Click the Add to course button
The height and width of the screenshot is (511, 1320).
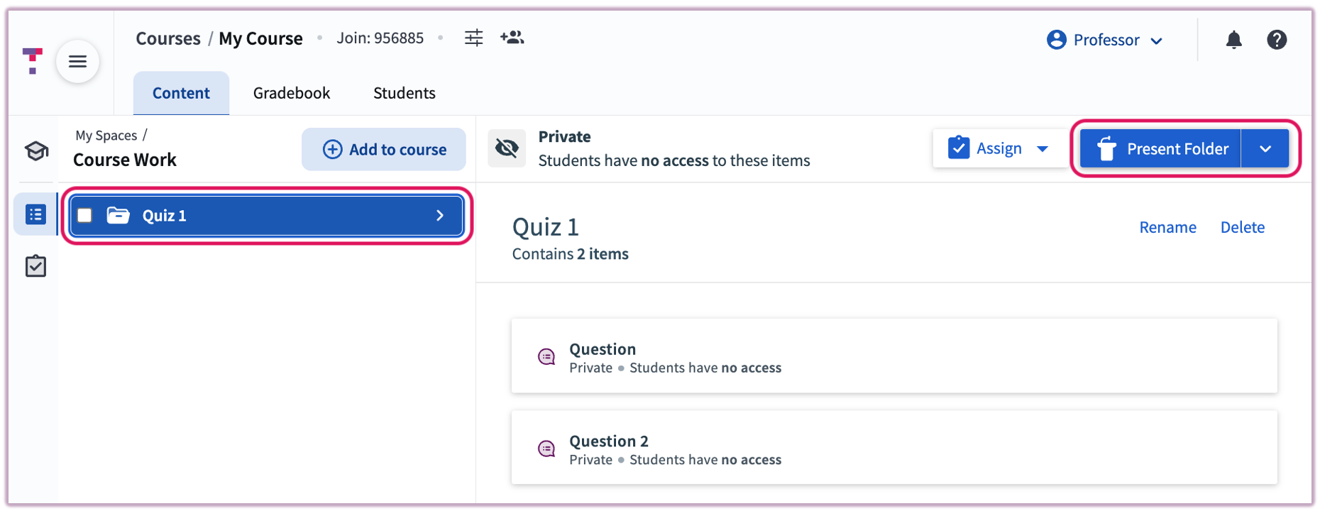point(383,149)
